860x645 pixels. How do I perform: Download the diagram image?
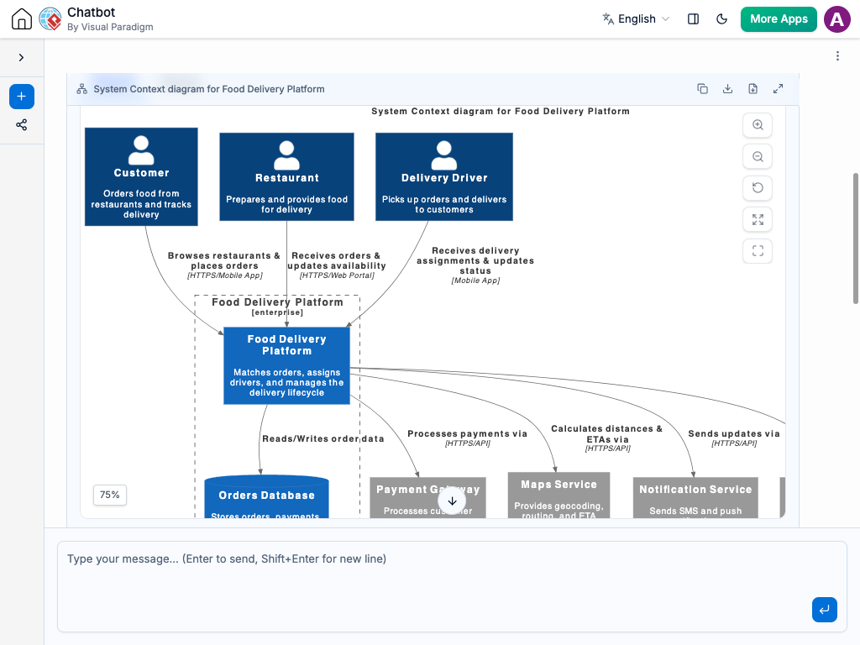click(x=728, y=89)
